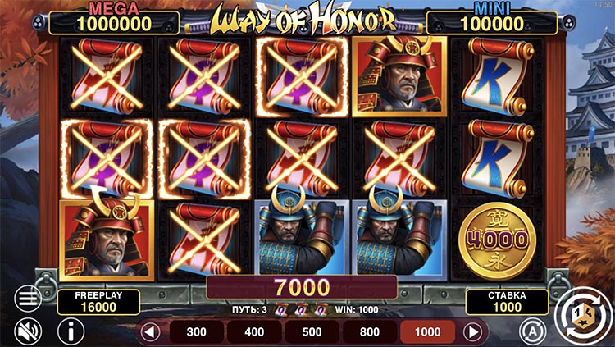Show higher bet values with right arrow
This screenshot has width=615, height=347.
[473, 332]
